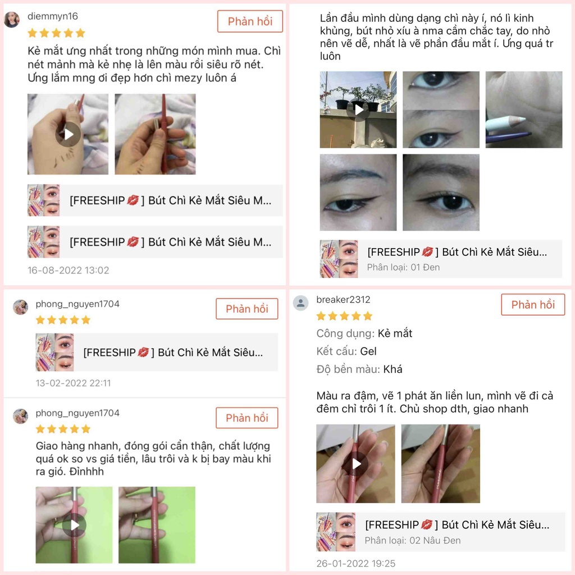
Task: View second photo in diemmyn16's review
Action: point(155,134)
